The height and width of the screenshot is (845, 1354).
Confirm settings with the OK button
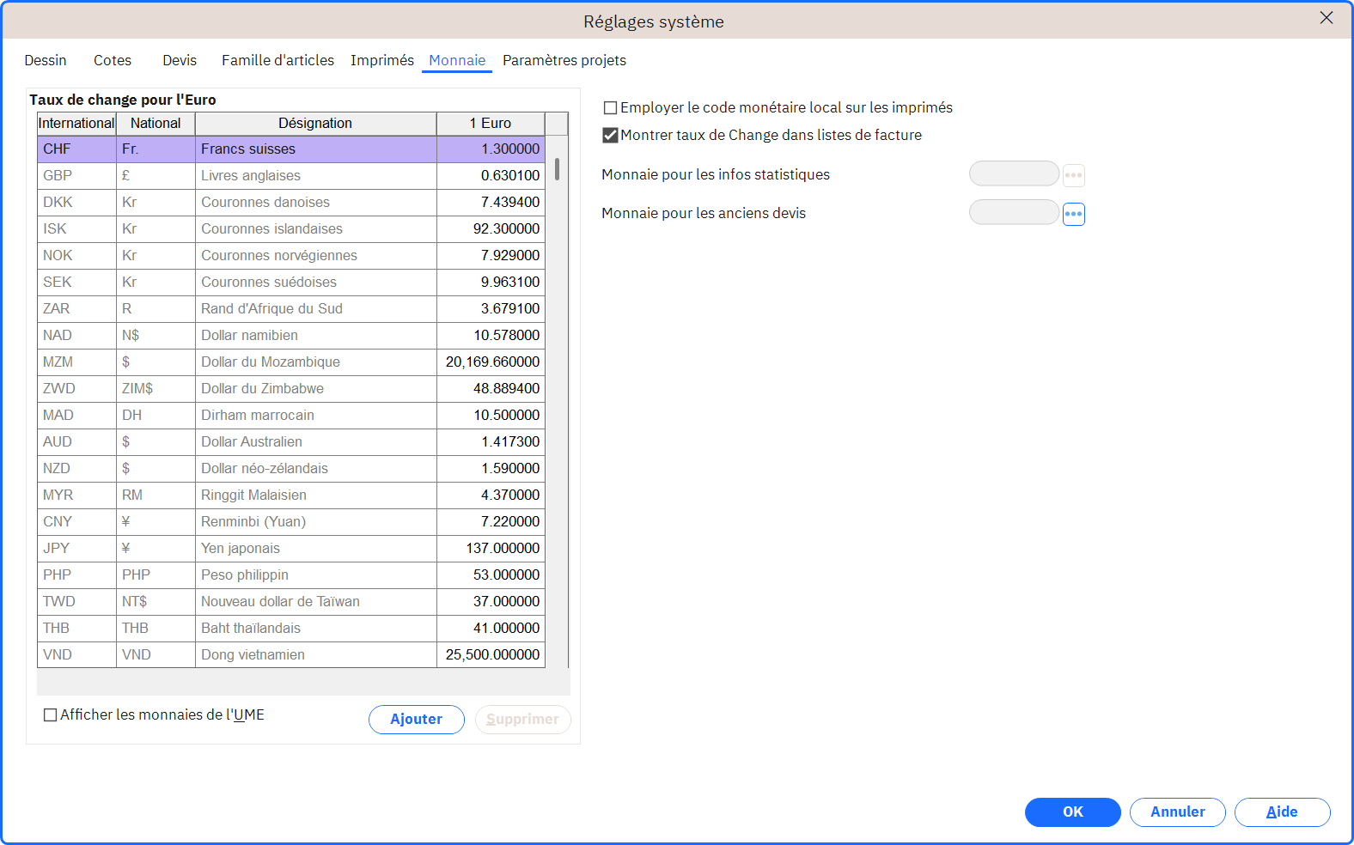[1073, 812]
